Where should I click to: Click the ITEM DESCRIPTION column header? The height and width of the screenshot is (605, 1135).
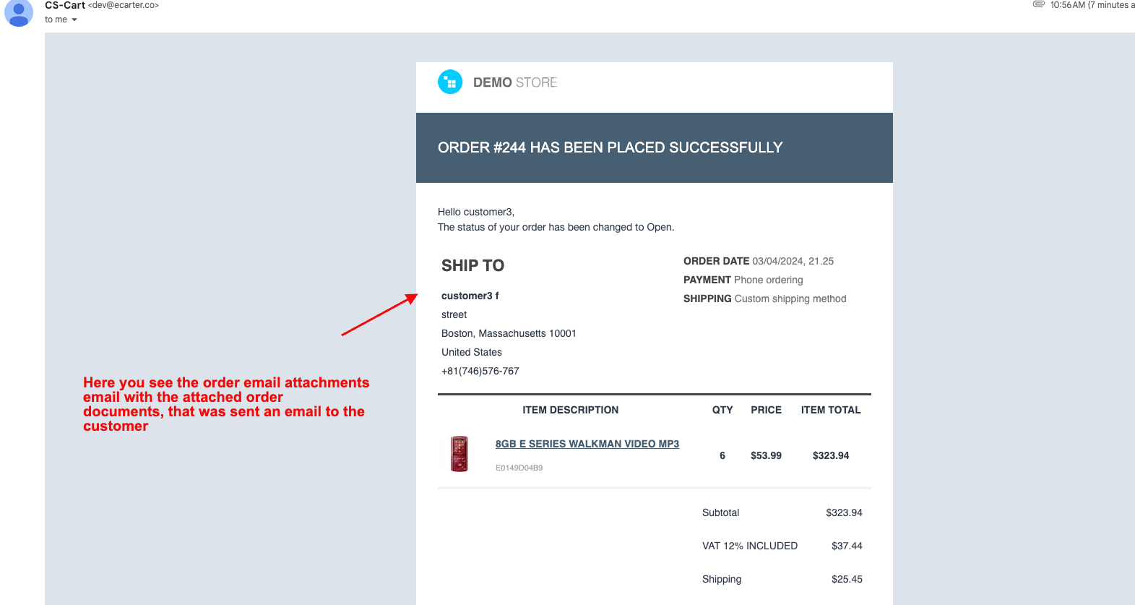(x=570, y=410)
